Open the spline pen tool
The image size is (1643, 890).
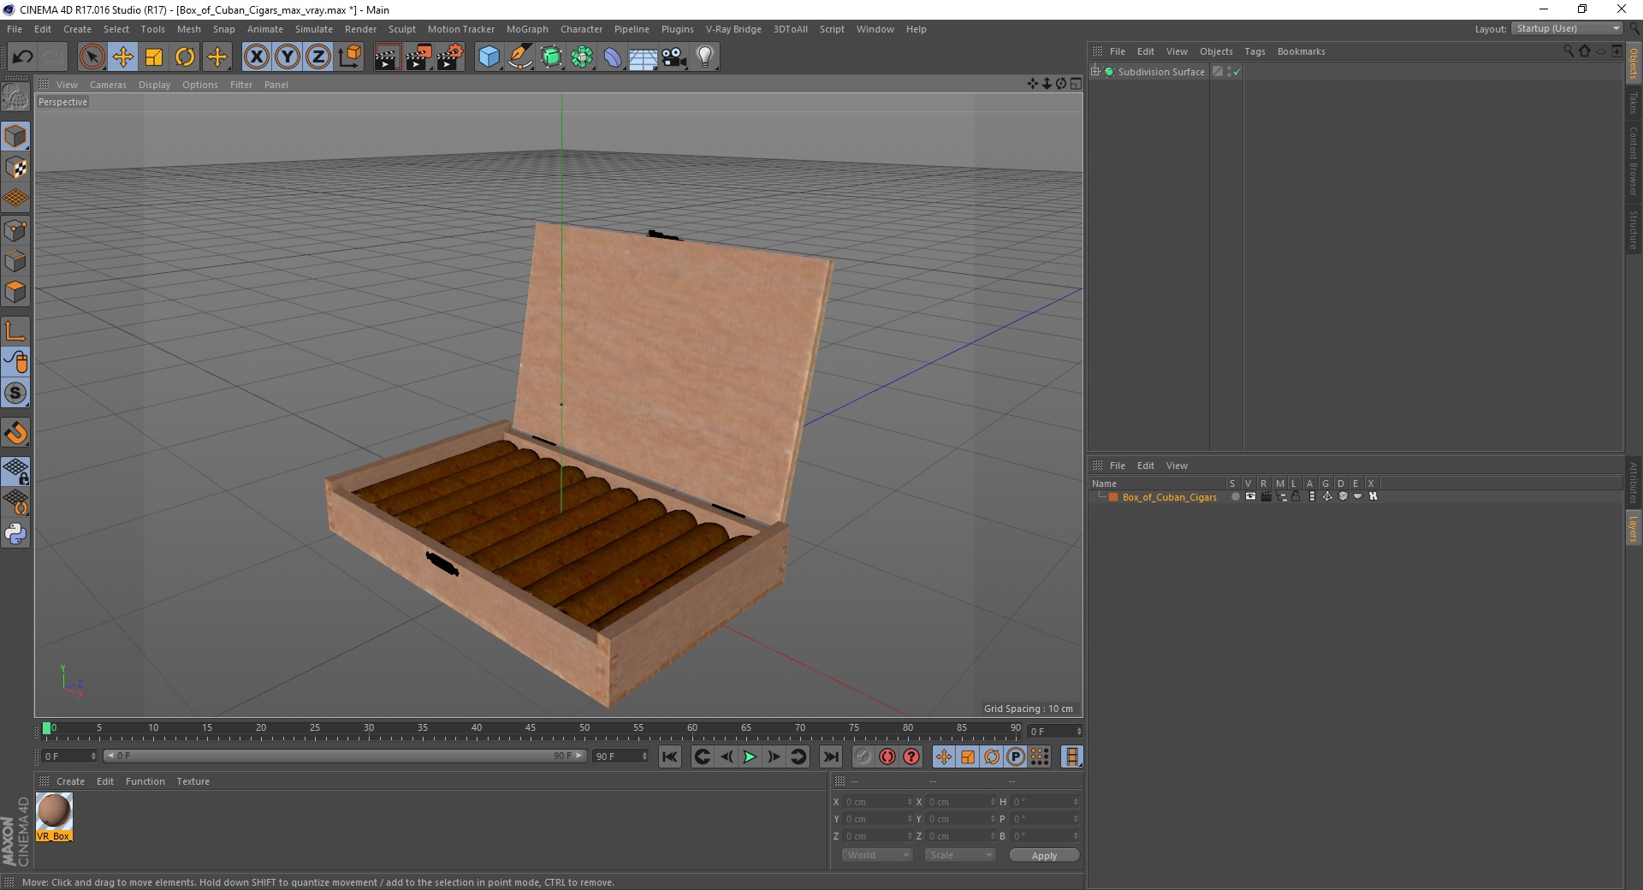tap(520, 57)
